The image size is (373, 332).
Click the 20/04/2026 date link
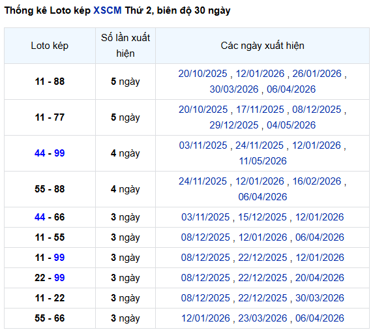click(x=320, y=278)
